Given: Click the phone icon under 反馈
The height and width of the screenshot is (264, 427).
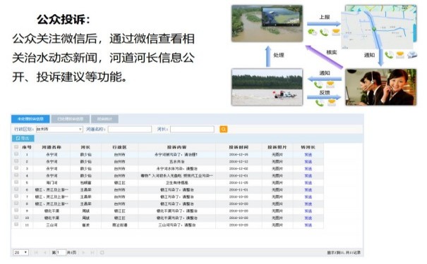Looking at the screenshot, I should [x=320, y=103].
